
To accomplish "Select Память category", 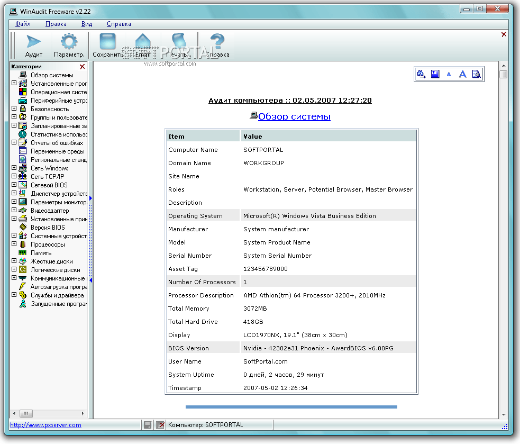I will (x=41, y=253).
